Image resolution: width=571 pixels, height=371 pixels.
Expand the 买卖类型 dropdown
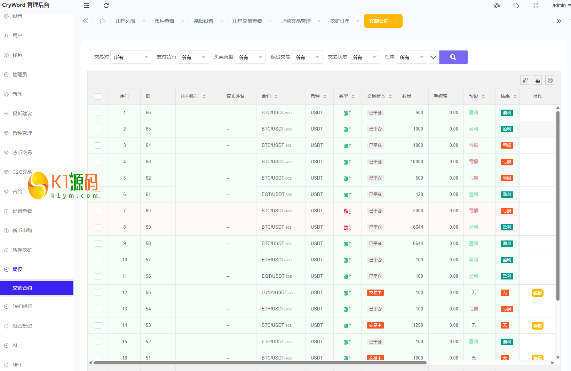click(x=250, y=57)
